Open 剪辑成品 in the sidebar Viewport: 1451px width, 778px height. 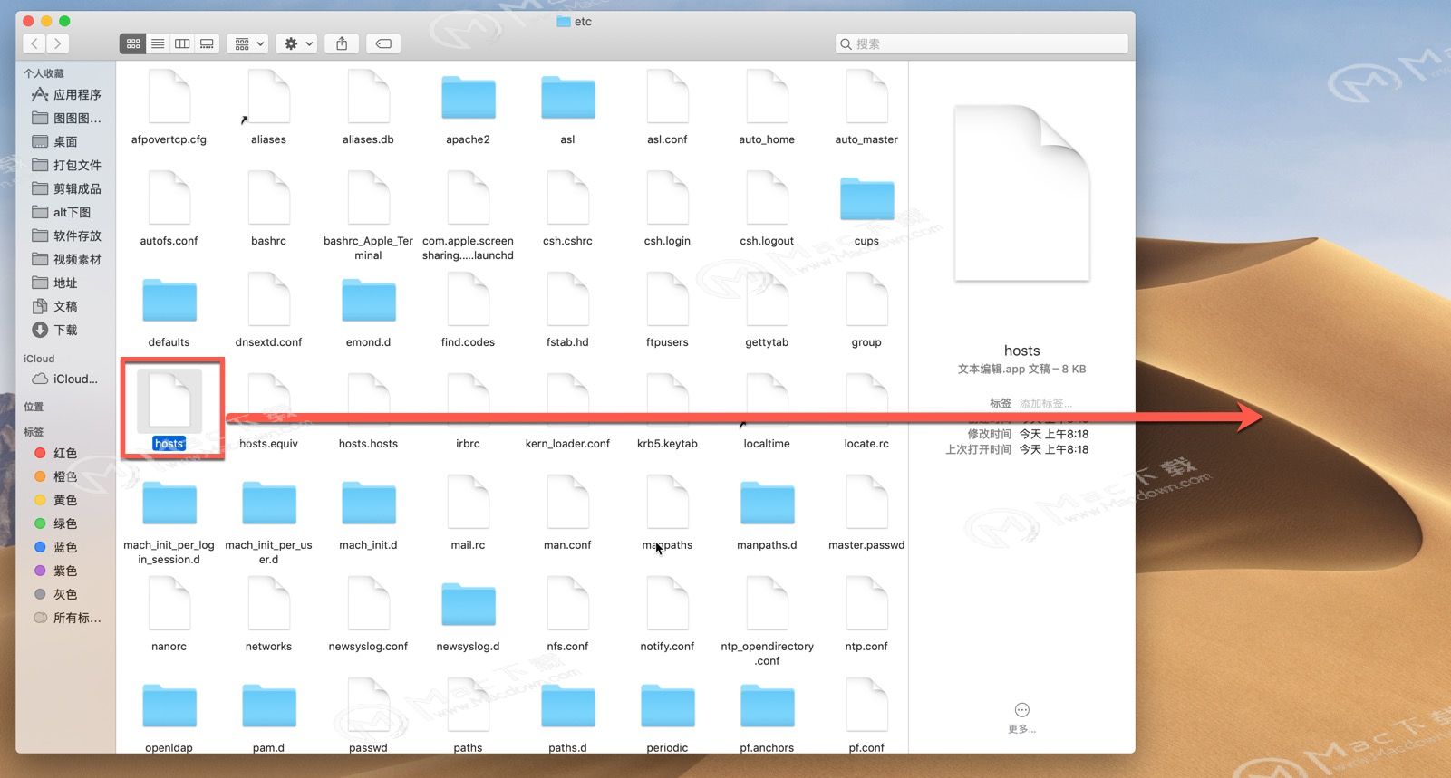pos(66,188)
